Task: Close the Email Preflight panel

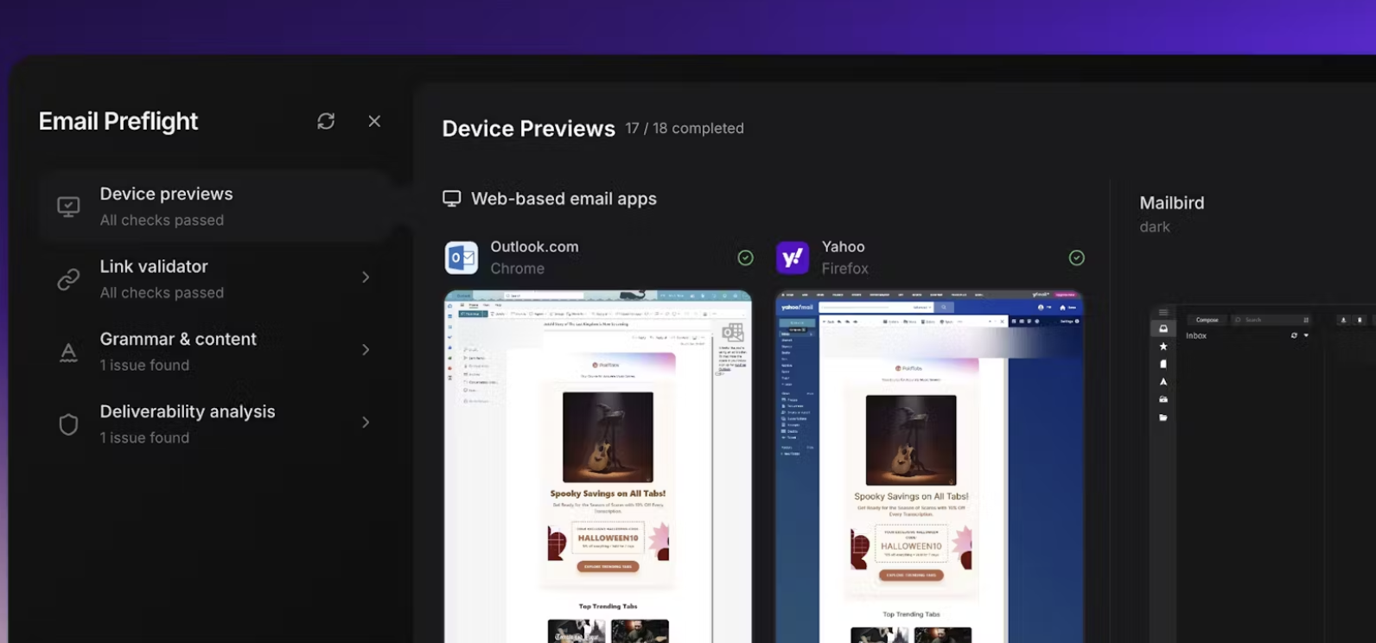Action: pos(374,121)
